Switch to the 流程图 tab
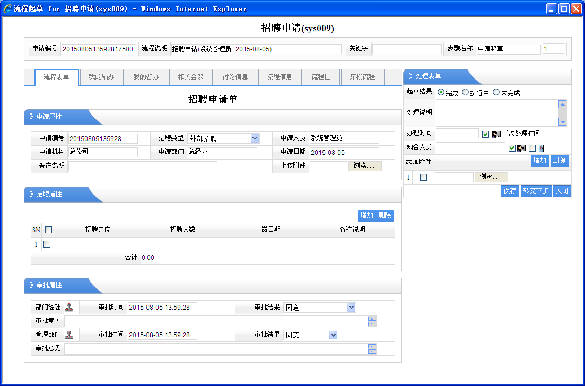585x386 pixels. [x=321, y=77]
